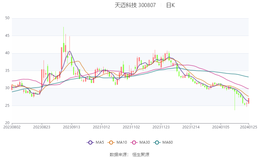Click the y-axis value 25
Screen dimensions: 259x157
click(x=7, y=105)
